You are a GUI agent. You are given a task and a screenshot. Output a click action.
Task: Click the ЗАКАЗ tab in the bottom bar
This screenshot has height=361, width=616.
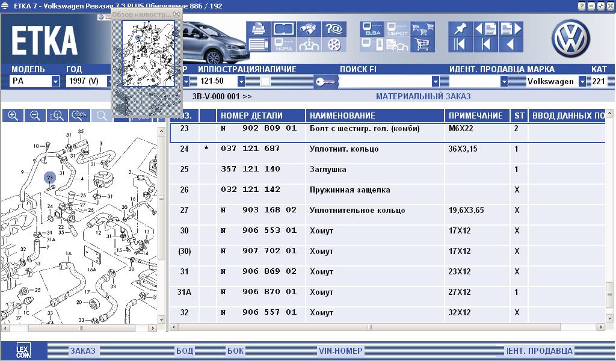point(82,351)
